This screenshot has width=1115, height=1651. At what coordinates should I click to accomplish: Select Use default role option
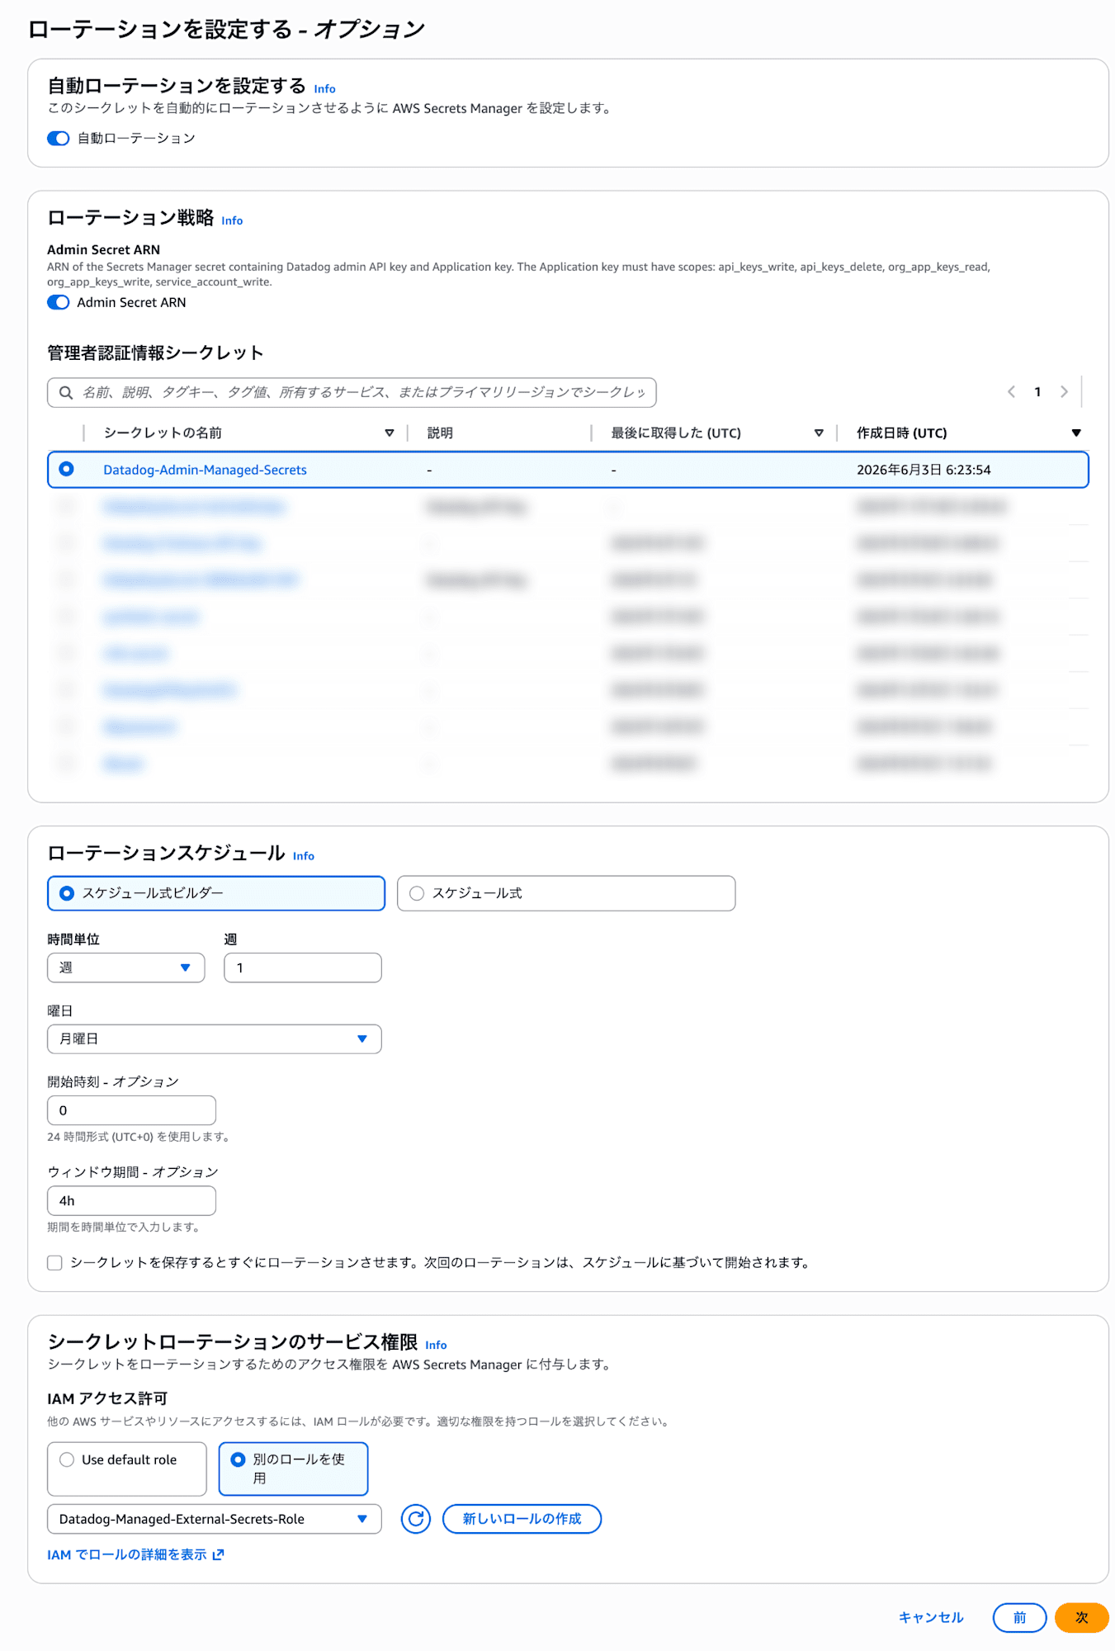[x=127, y=1469]
